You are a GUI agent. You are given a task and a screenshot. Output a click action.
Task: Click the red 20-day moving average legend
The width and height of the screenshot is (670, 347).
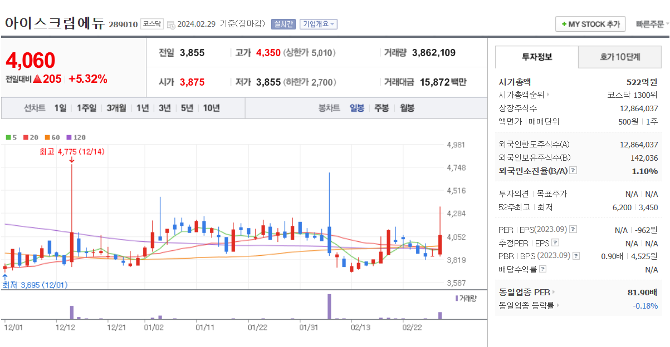pyautogui.click(x=30, y=137)
